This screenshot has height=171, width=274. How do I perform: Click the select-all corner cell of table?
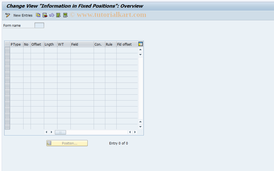tap(7, 44)
